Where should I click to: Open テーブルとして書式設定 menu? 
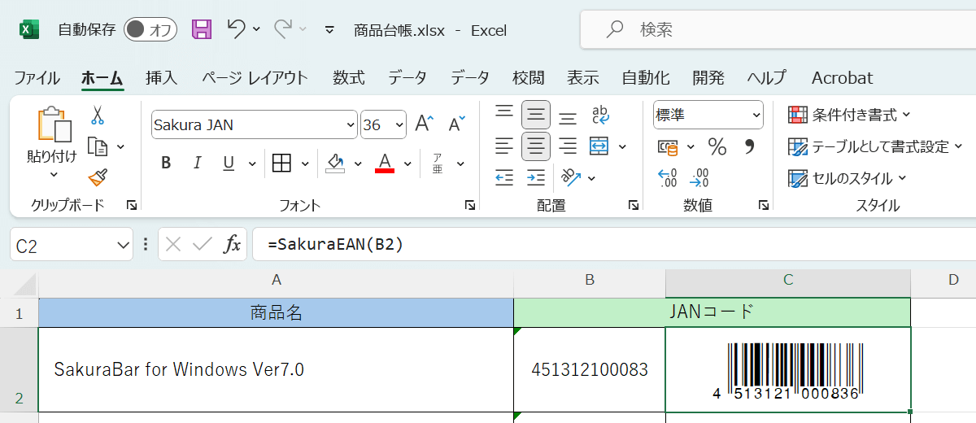click(875, 146)
